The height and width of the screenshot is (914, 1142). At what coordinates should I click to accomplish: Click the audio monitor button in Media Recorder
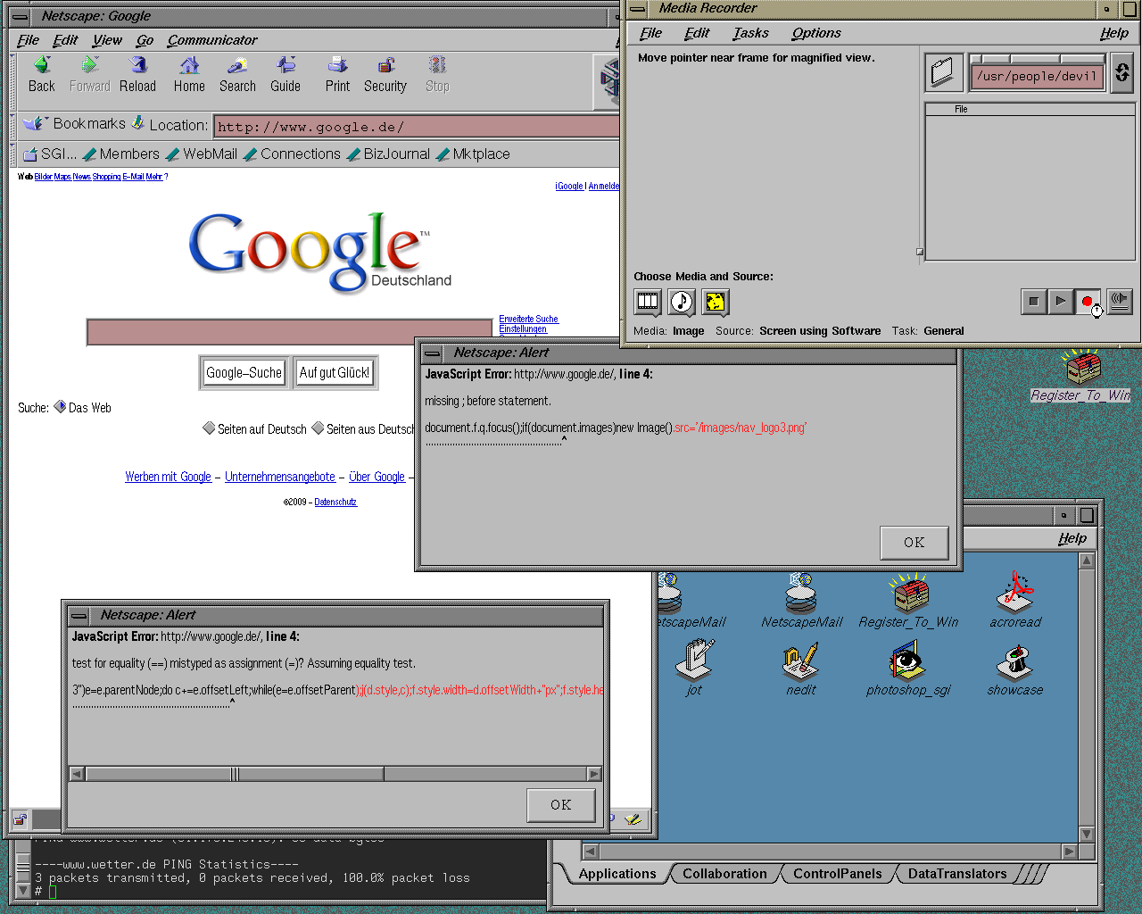pyautogui.click(x=1120, y=302)
